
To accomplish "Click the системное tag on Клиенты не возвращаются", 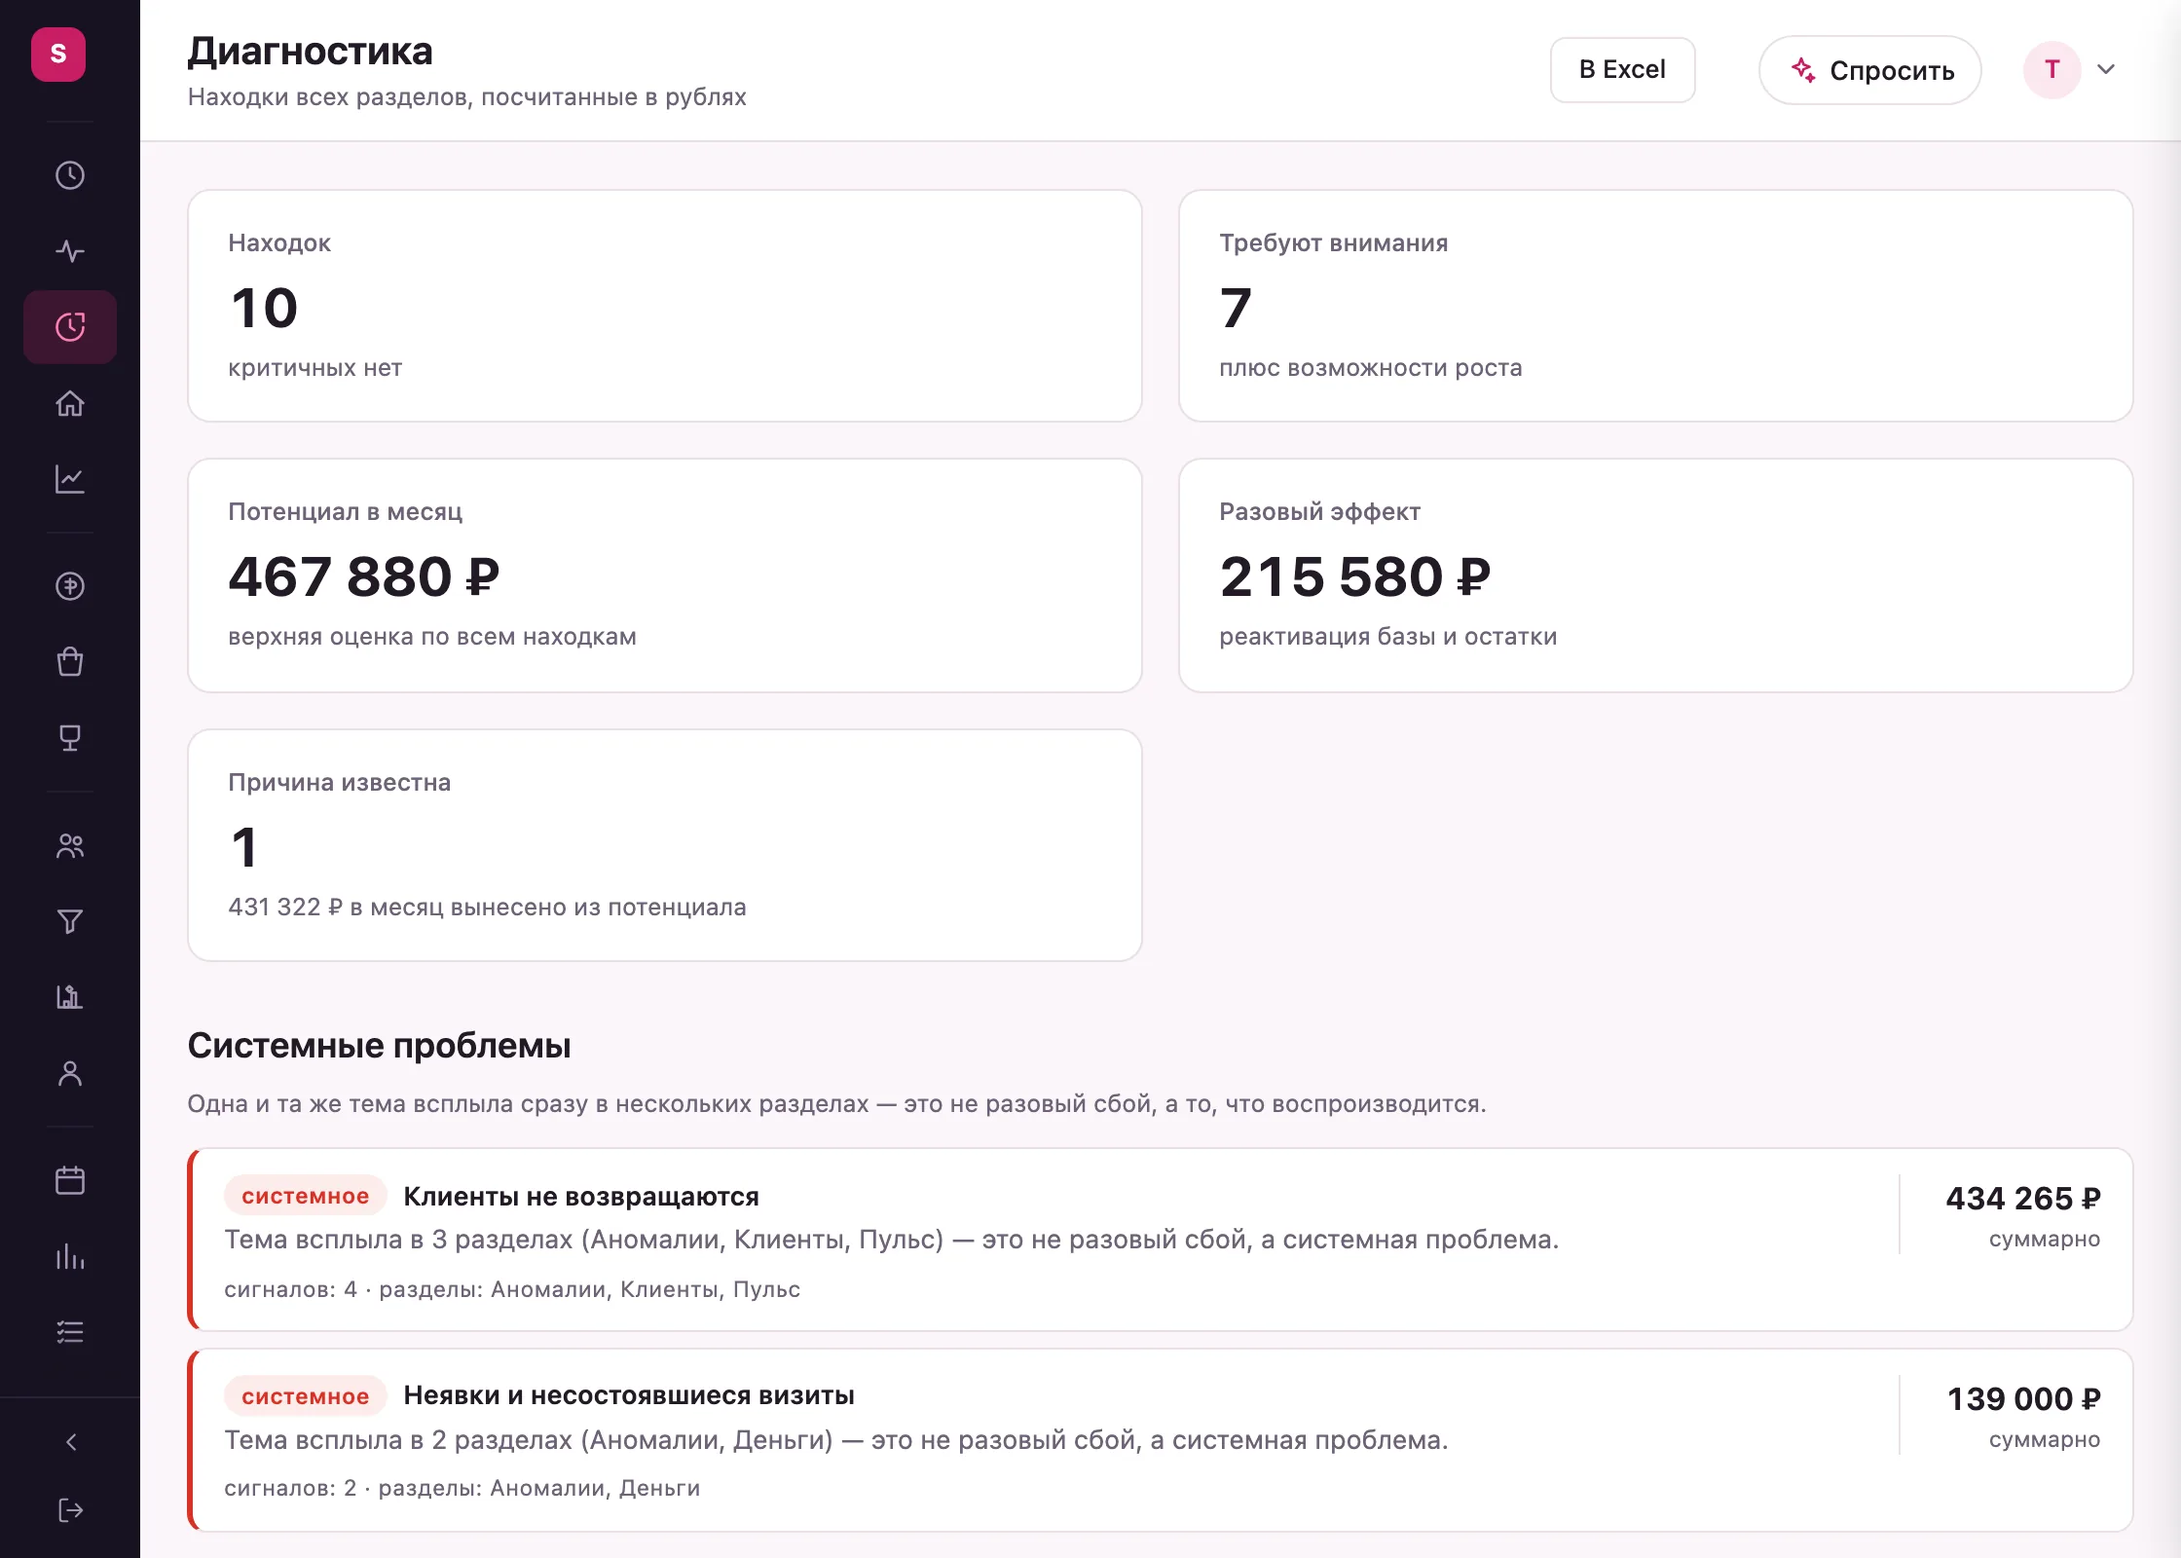I will pos(306,1196).
